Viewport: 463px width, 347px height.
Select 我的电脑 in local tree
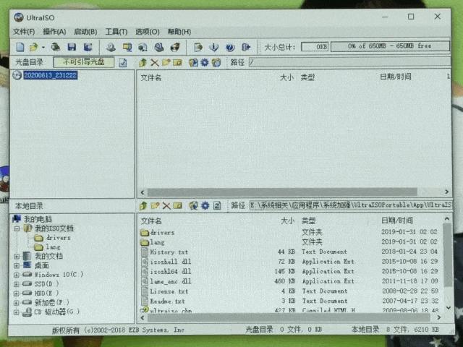point(38,219)
